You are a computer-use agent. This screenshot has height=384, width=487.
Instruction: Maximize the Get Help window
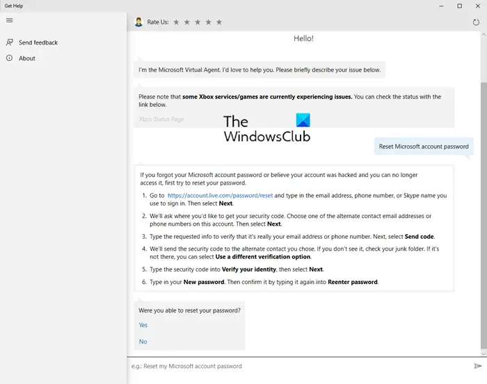tap(460, 6)
